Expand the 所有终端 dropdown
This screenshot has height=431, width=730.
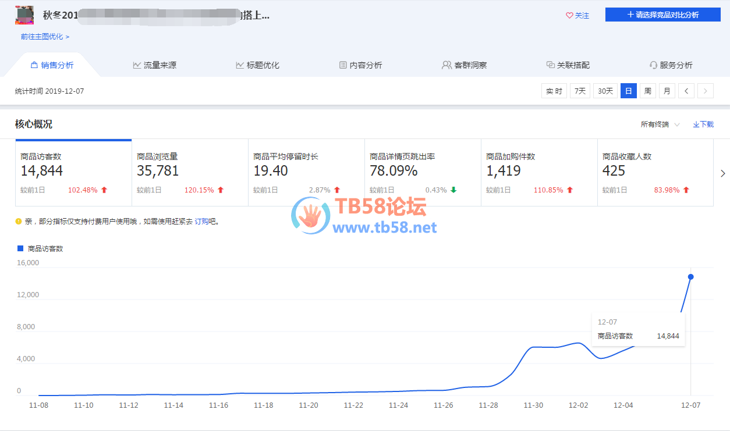[x=660, y=124]
